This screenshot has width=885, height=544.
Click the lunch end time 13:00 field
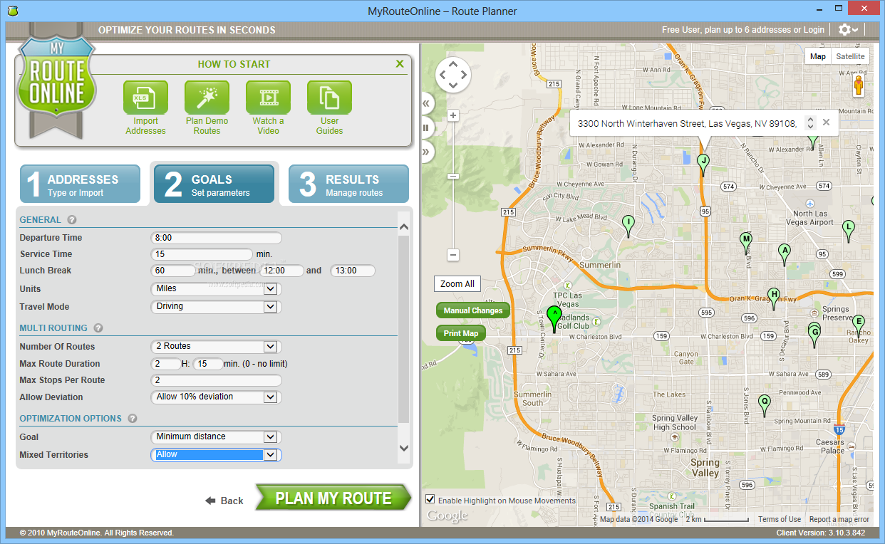click(353, 271)
